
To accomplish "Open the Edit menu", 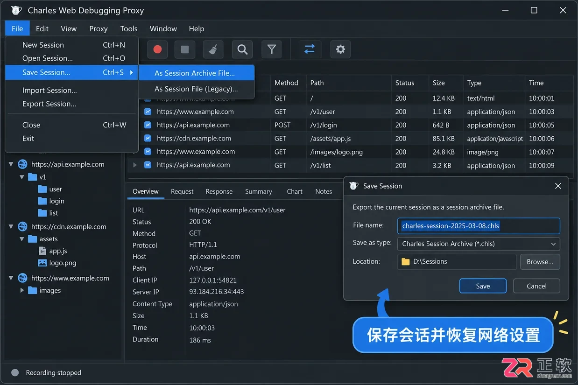I will click(x=42, y=28).
